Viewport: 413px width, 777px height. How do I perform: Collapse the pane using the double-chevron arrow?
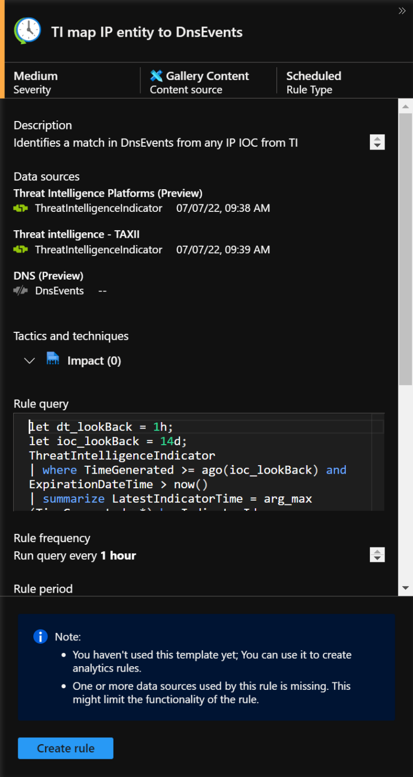pos(402,10)
